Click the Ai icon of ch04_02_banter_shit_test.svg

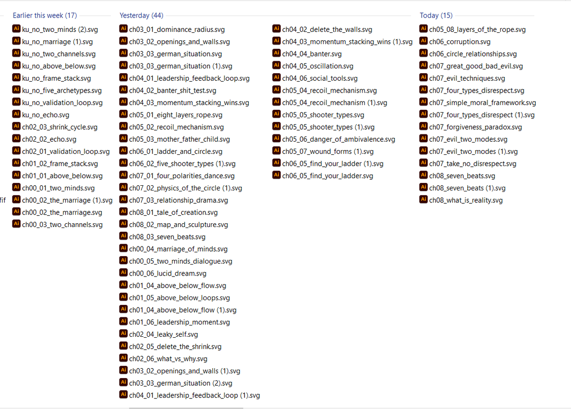123,90
